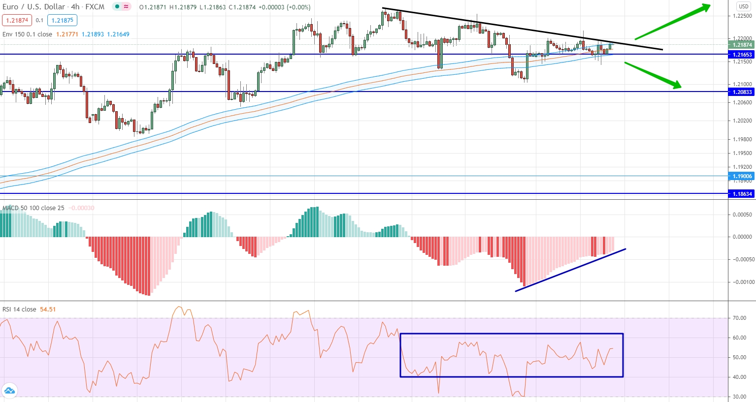
Task: Click the red sell price 1.21874 button
Action: 17,20
